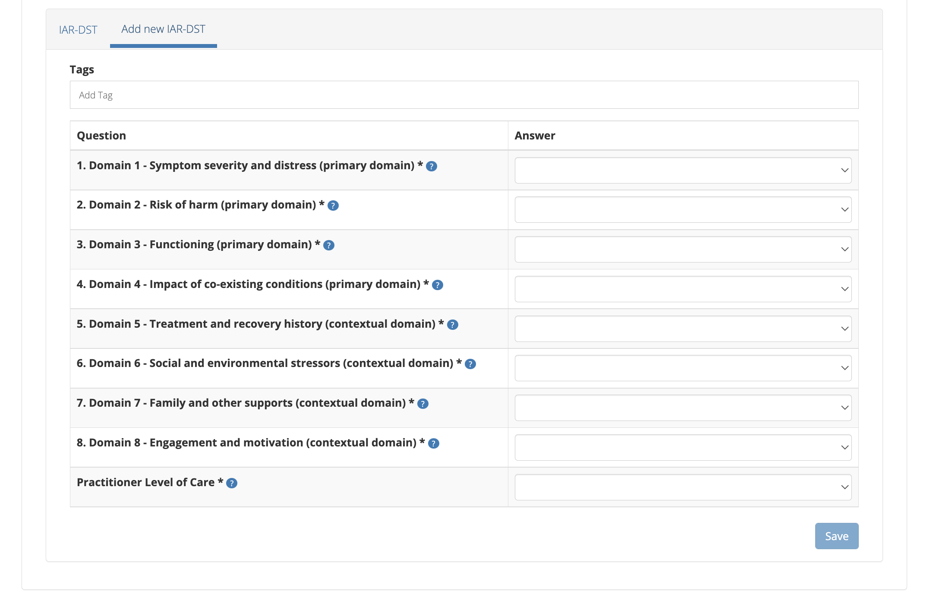Expand the Domain 8 engagement answer dropdown
The image size is (933, 601).
pos(683,447)
